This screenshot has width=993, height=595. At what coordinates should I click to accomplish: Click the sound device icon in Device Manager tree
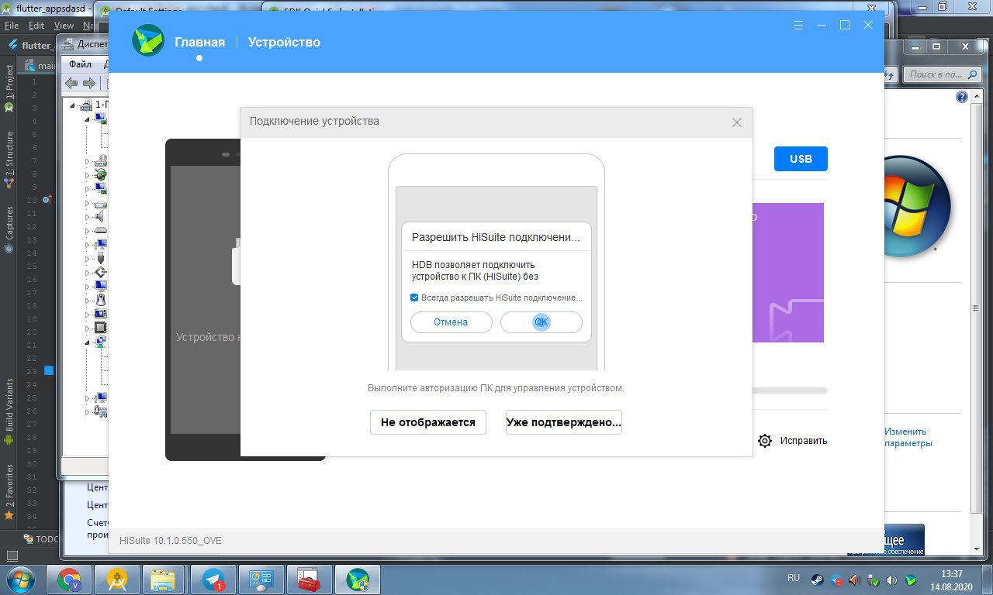[100, 216]
